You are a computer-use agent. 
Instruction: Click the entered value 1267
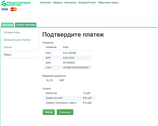click(62, 80)
